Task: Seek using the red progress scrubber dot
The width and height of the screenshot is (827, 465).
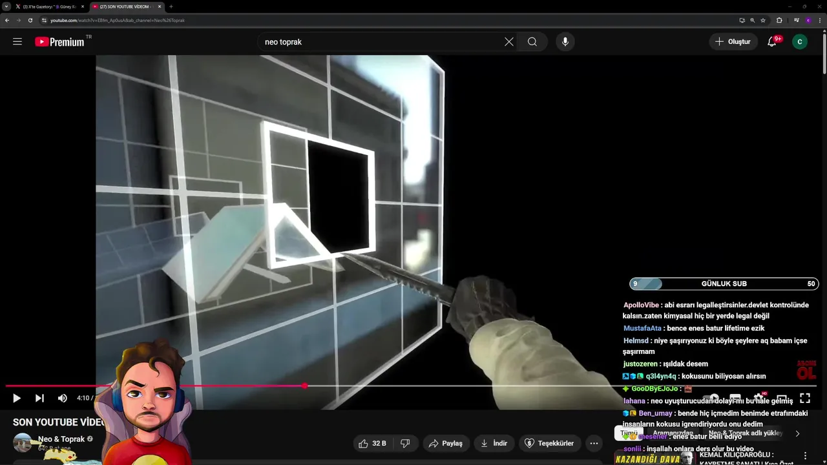Action: pyautogui.click(x=304, y=386)
